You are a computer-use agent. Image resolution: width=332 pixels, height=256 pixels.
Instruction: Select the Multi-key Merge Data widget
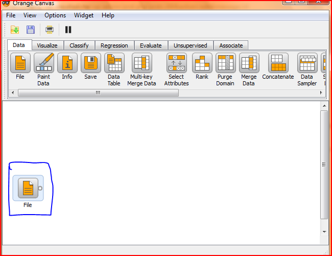pos(142,63)
